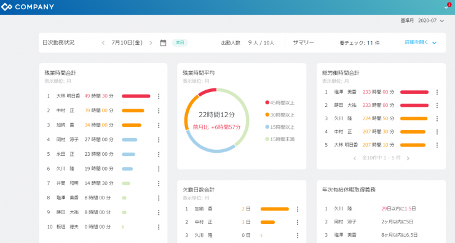Click the 本日 today button

(180, 42)
